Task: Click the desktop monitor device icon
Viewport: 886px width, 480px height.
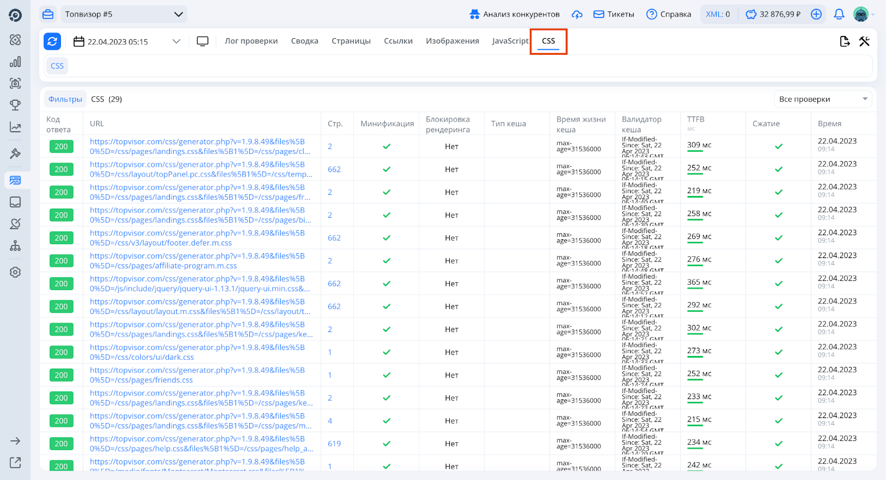Action: [x=203, y=41]
